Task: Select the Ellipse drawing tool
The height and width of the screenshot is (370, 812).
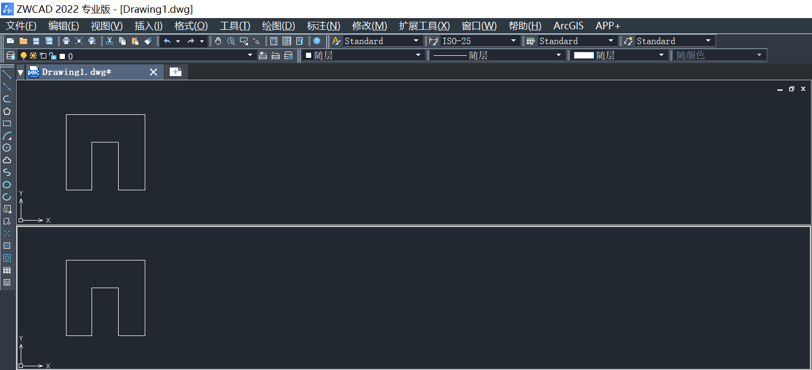Action: coord(7,184)
